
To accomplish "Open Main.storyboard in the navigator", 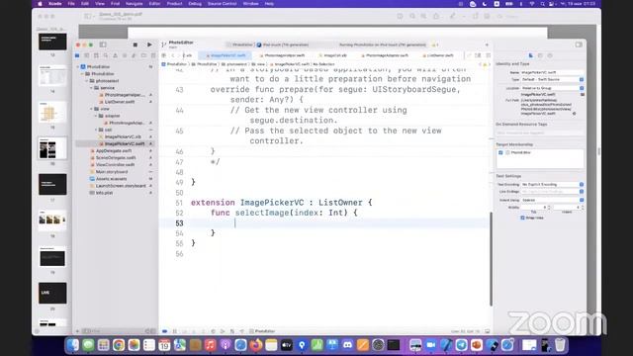I will pos(112,171).
